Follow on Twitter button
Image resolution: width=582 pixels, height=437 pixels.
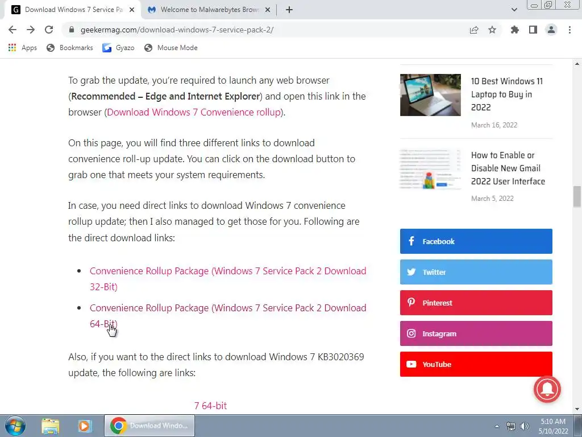click(476, 272)
